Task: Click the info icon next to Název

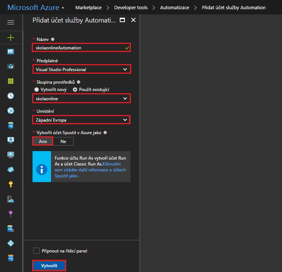Action: point(52,39)
